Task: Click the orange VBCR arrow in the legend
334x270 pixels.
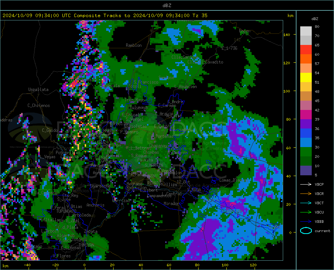Action: coord(306,193)
